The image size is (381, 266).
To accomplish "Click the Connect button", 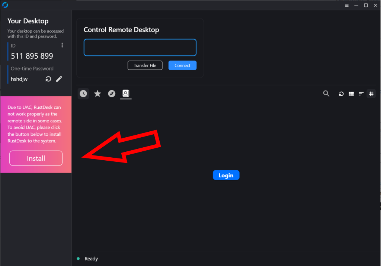I will [182, 65].
